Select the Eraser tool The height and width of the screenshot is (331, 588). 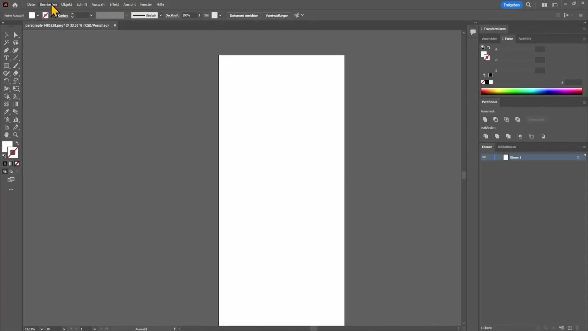pos(16,73)
